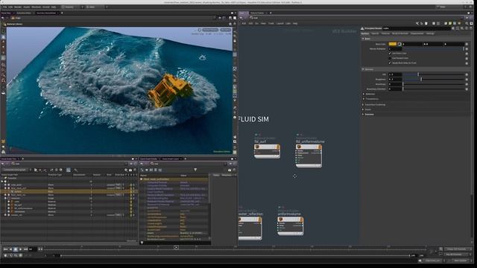Switch to the Geometry Spreadsheet pane tab

(46, 13)
